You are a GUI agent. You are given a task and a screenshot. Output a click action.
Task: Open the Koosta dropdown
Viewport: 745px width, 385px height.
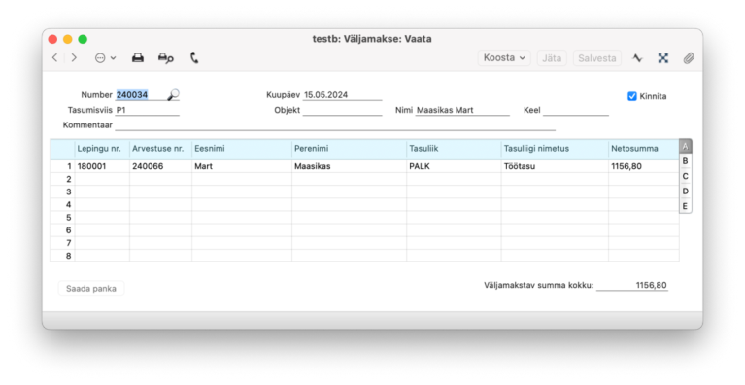tap(504, 58)
